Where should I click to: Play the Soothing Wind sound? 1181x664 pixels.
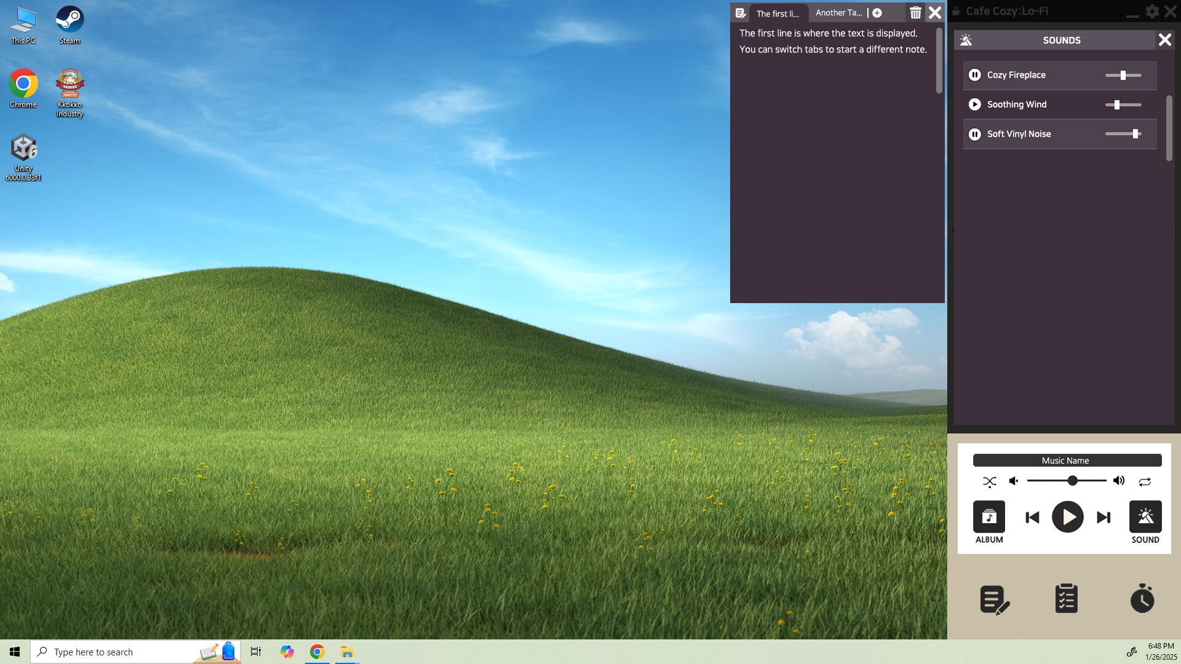click(x=974, y=105)
